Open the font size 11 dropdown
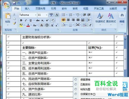The width and height of the screenshot is (129, 99). (x=46, y=15)
